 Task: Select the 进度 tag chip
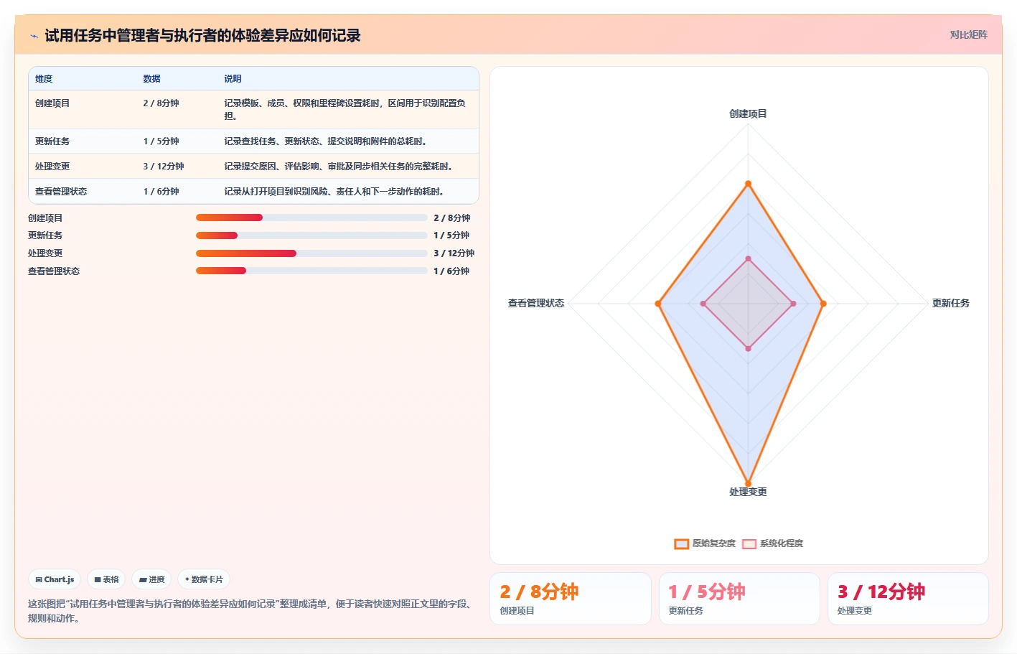click(x=151, y=579)
